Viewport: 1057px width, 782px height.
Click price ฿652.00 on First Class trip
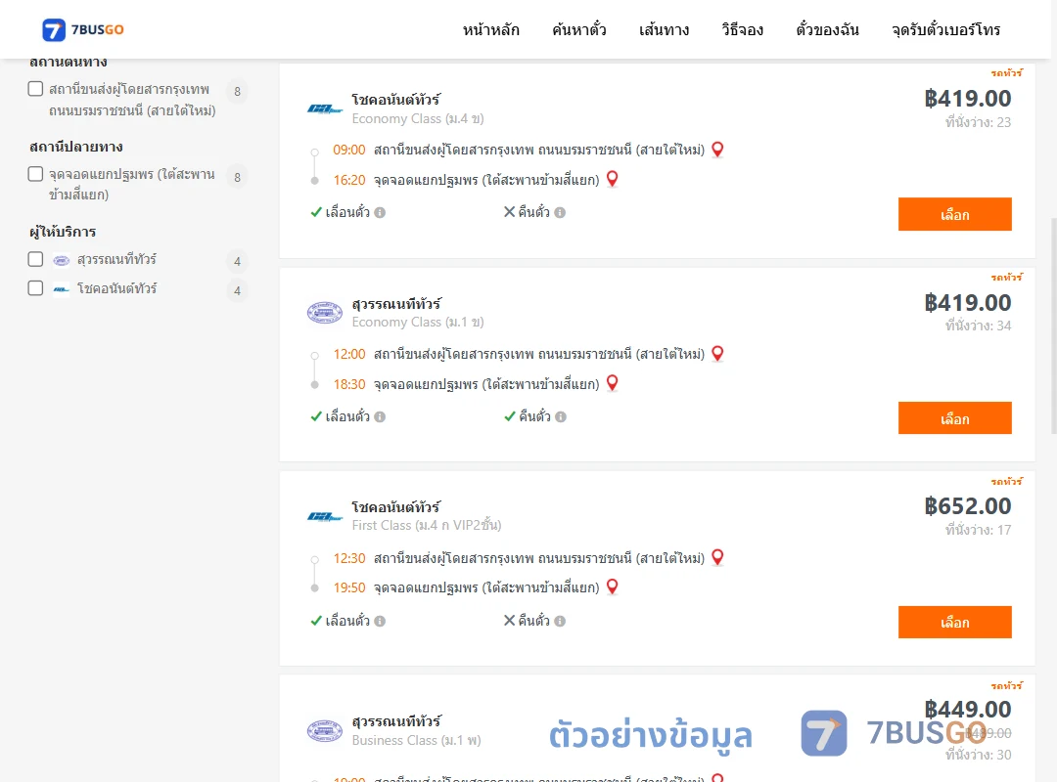pyautogui.click(x=967, y=506)
